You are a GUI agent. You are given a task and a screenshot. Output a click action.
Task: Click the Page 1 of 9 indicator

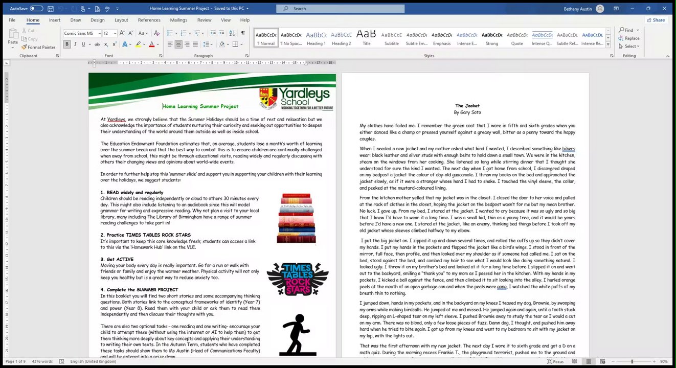point(14,361)
